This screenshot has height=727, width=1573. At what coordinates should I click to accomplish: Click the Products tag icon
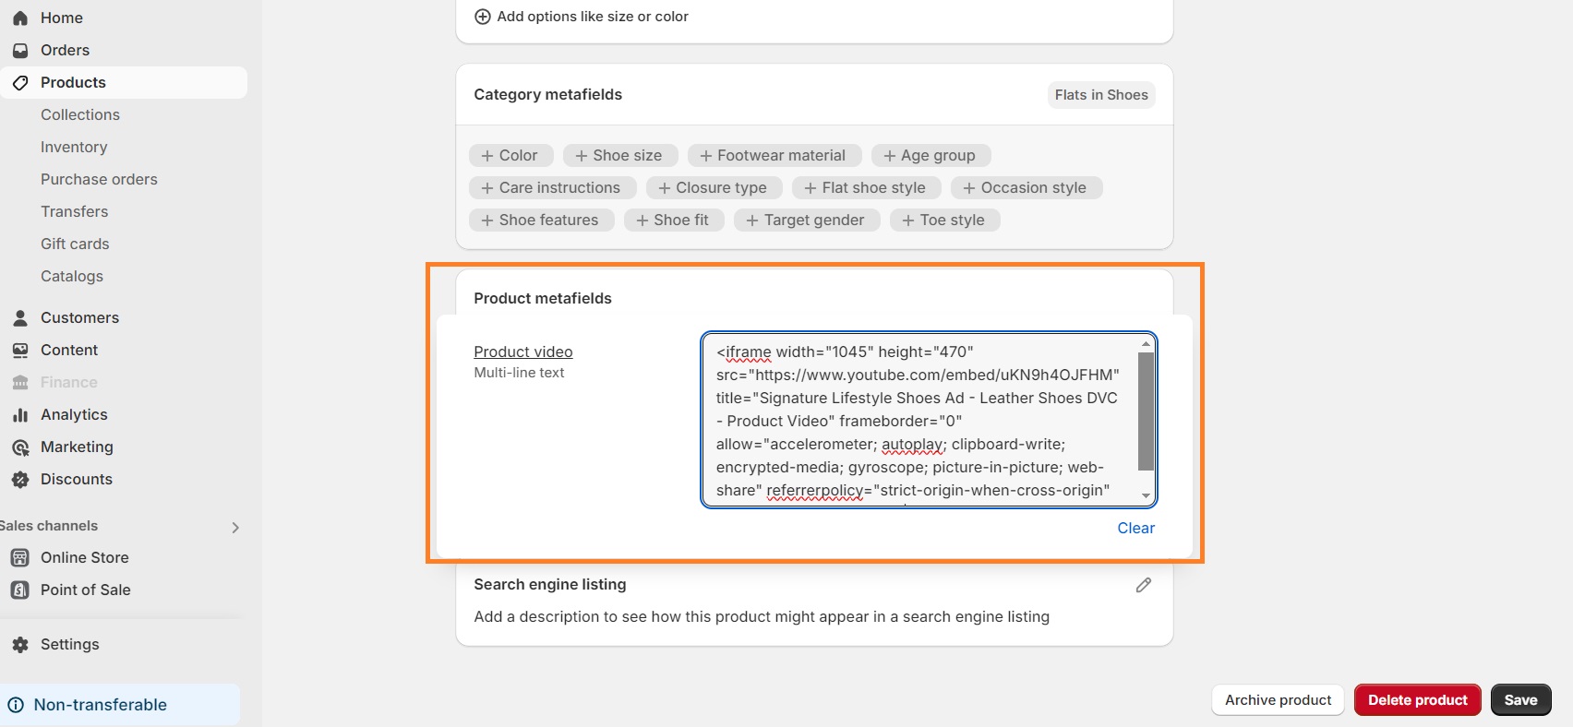[x=20, y=82]
